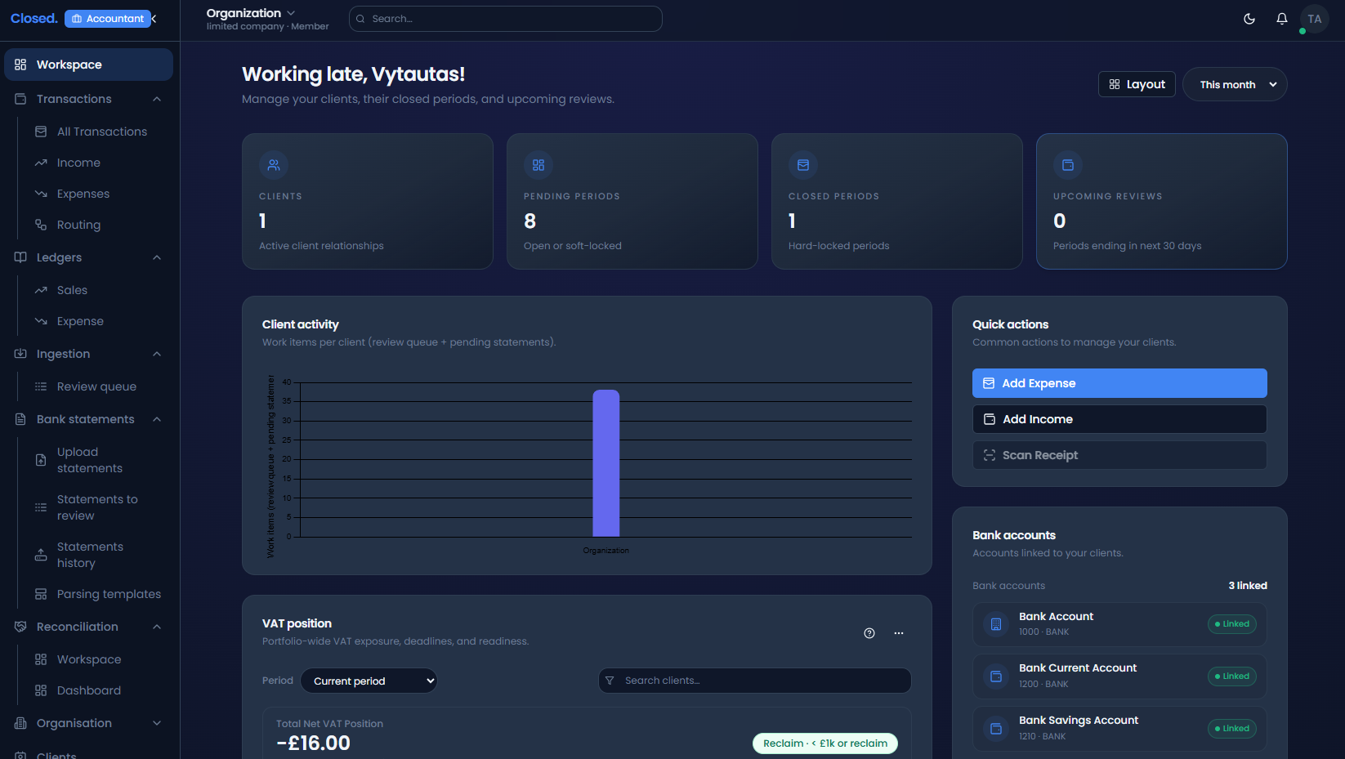Open the TA user avatar menu

1314,19
